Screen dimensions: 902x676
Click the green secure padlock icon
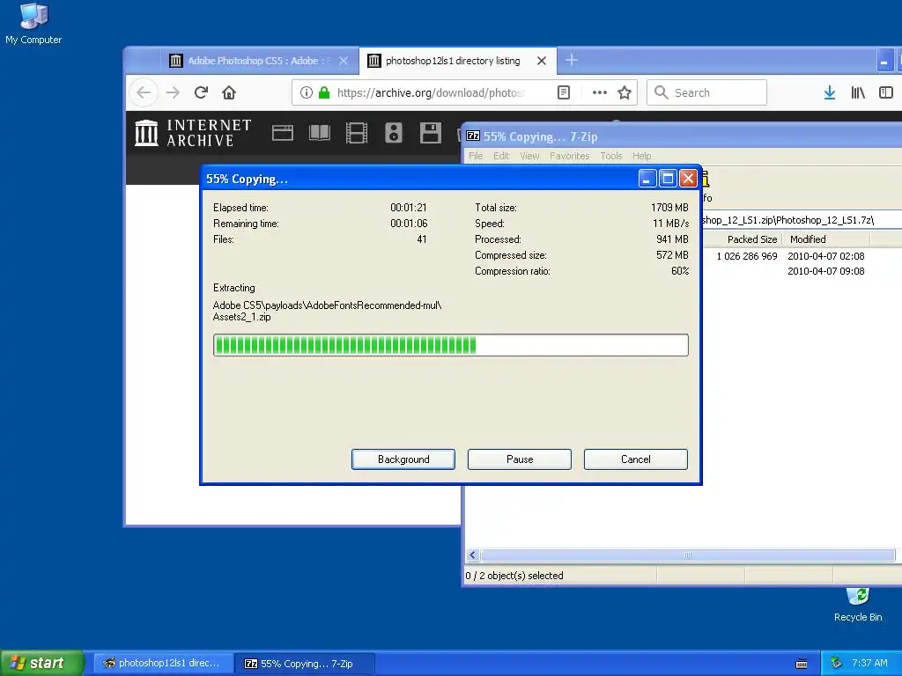[324, 92]
